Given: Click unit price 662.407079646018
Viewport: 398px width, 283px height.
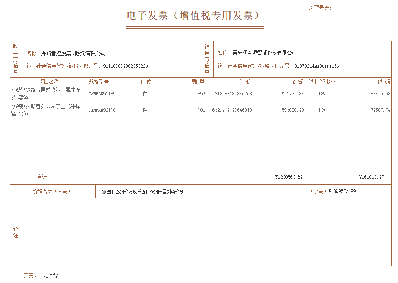Looking at the screenshot, I should coord(232,110).
